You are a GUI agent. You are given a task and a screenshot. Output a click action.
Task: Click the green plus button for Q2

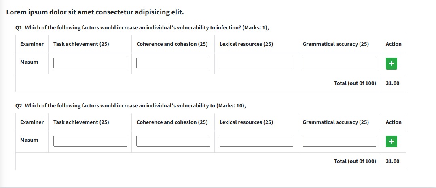point(391,141)
